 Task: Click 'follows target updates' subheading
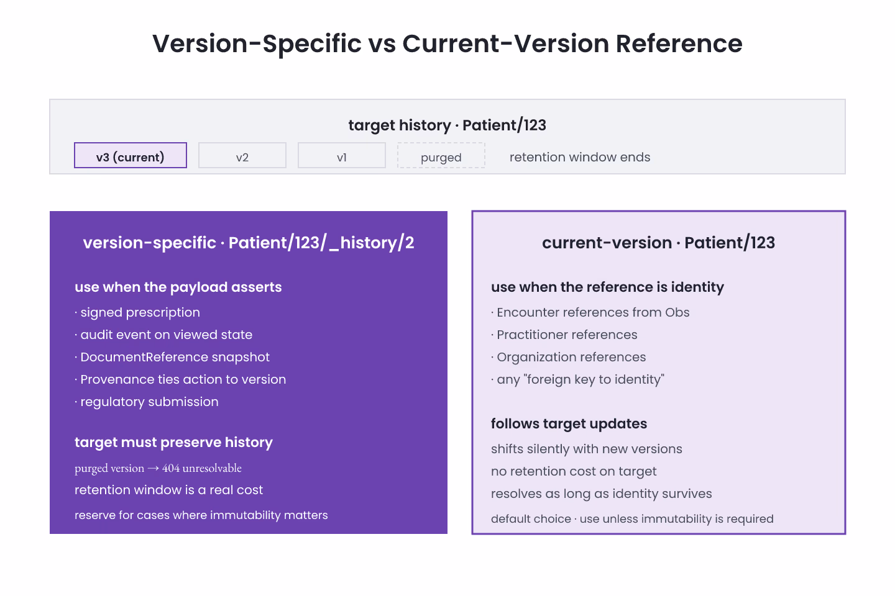pos(569,423)
